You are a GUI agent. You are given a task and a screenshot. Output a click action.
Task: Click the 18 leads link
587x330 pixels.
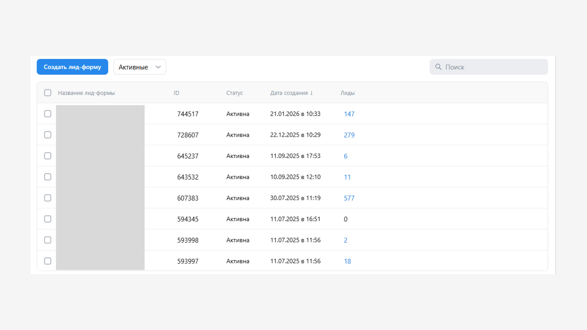(347, 261)
